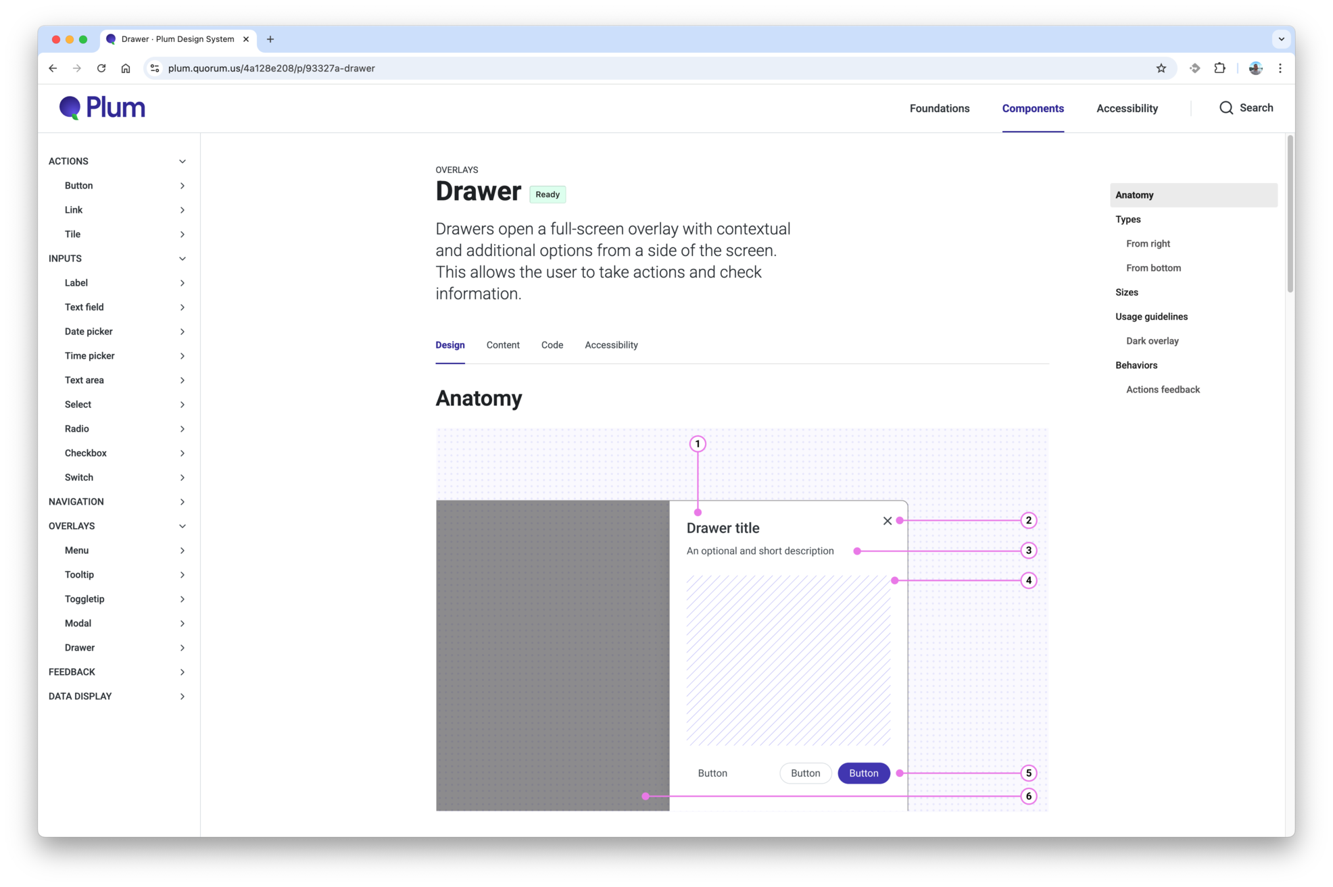This screenshot has width=1333, height=887.
Task: Open Accessibility in top navigation
Action: [x=1127, y=108]
